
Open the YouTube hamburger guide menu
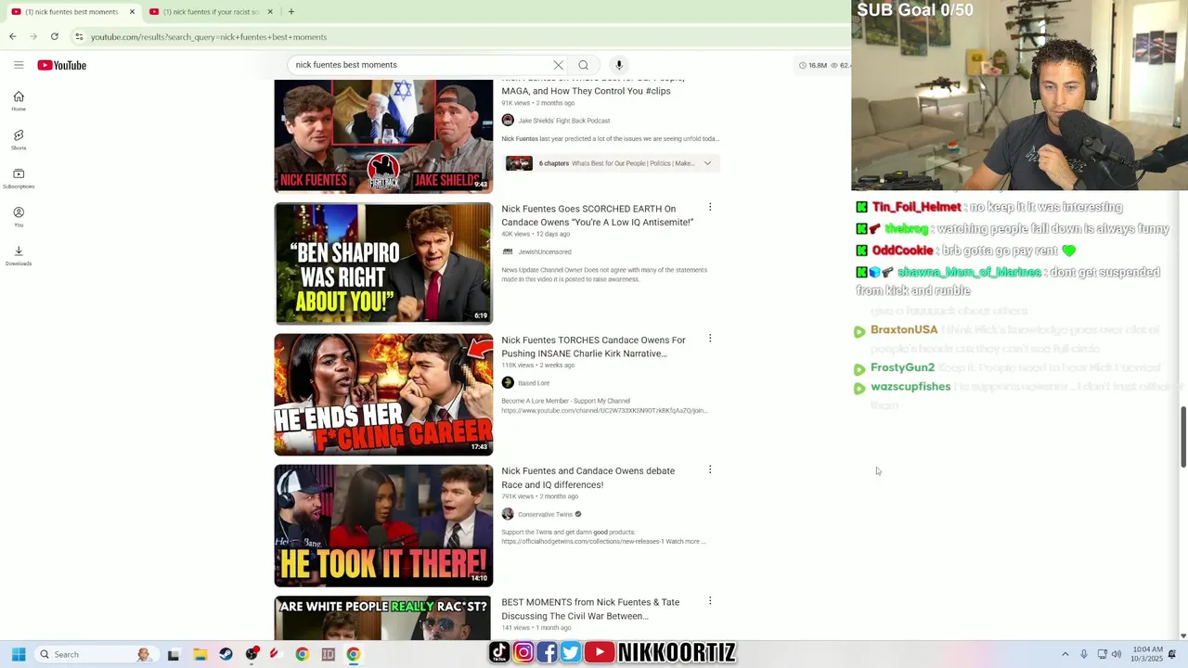(x=19, y=65)
